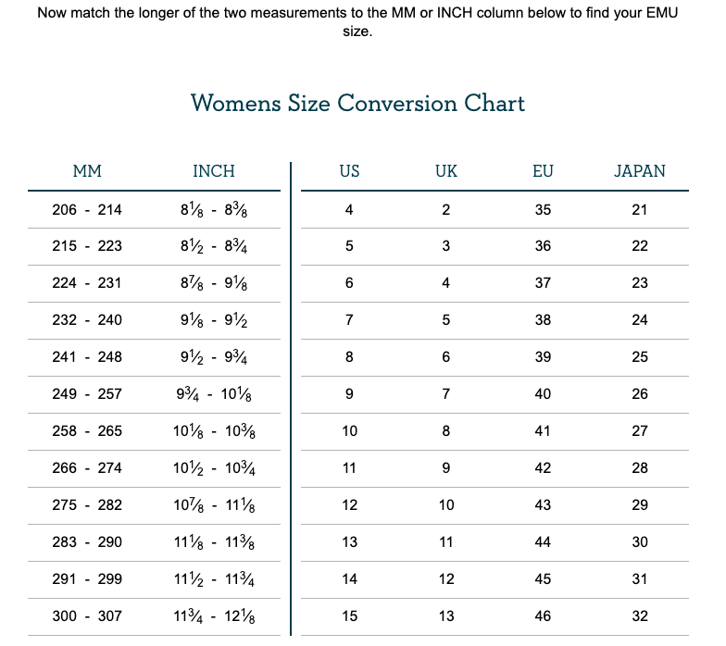Select Japan size 28 cell
Viewport: 726px width, 646px height.
(x=640, y=468)
